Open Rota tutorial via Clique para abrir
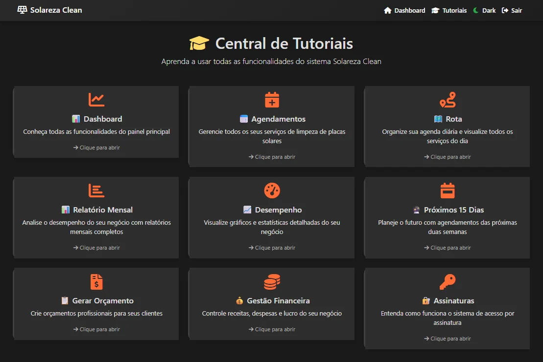This screenshot has width=543, height=362. (x=448, y=157)
